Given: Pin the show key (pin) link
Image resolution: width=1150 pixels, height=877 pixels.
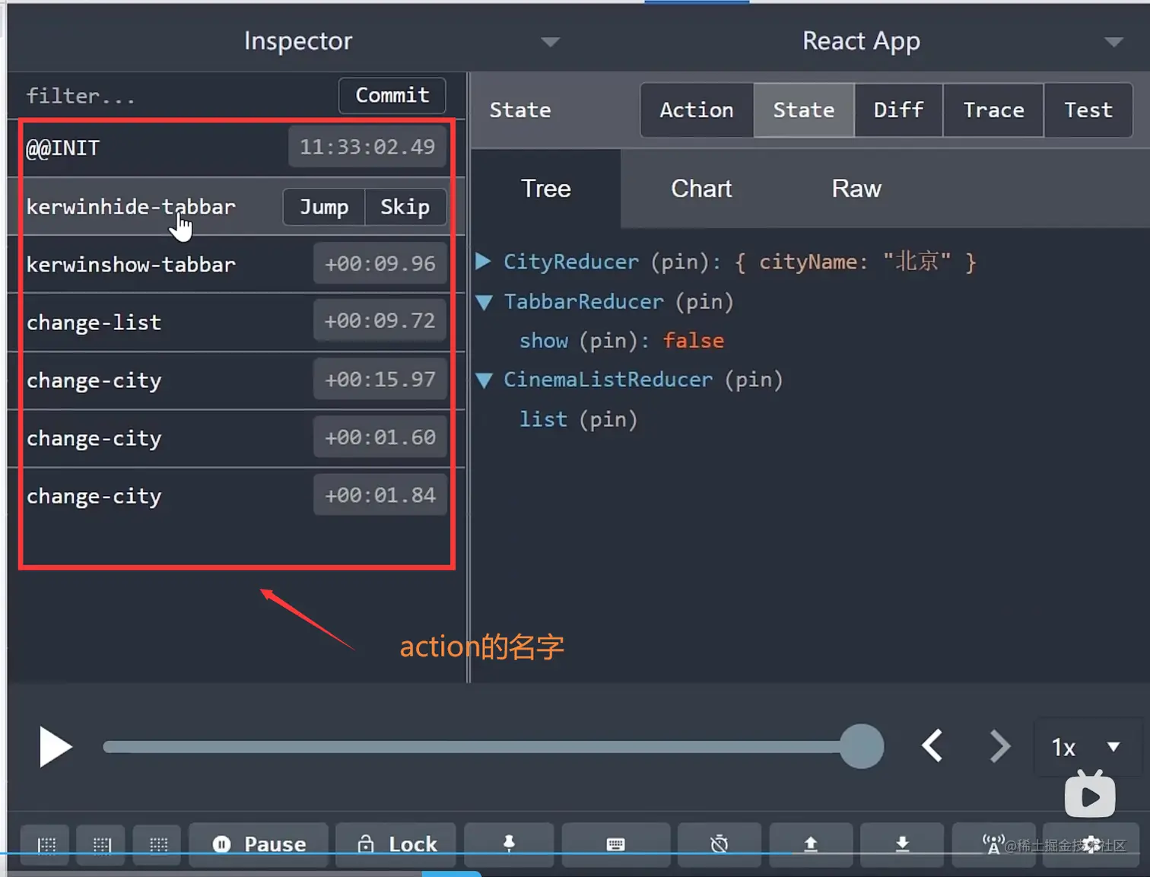Looking at the screenshot, I should tap(608, 341).
